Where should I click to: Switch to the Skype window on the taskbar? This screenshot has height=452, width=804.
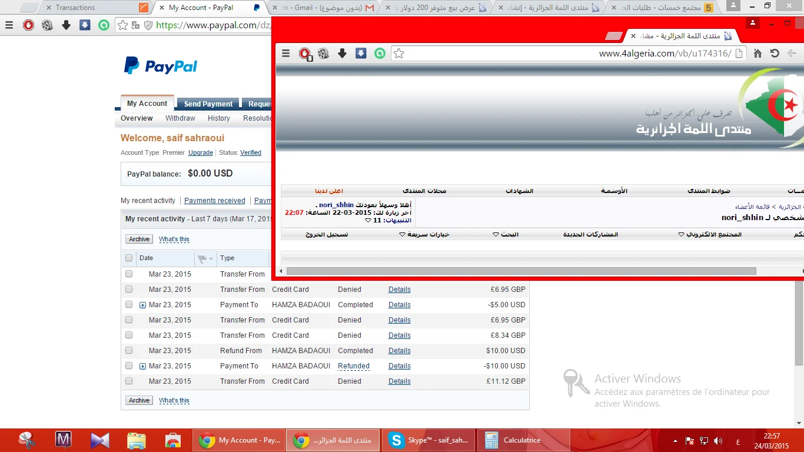click(x=428, y=440)
